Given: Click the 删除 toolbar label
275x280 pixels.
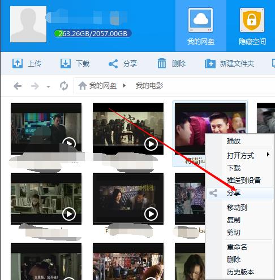Looking at the screenshot, I should pyautogui.click(x=179, y=64).
